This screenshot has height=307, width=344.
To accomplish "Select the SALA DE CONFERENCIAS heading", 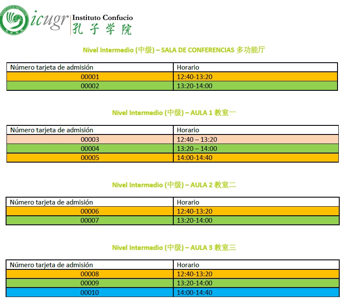I will point(174,50).
